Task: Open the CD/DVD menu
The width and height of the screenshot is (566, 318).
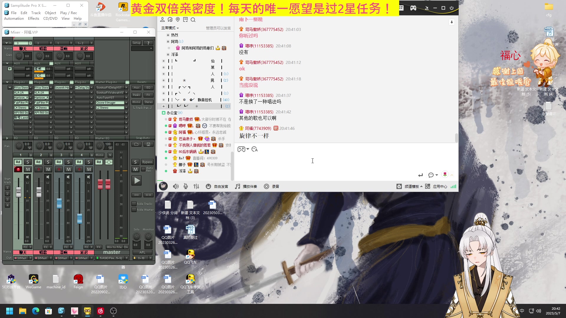Action: [50, 18]
